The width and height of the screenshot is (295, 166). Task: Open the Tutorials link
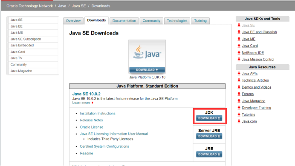point(249,114)
